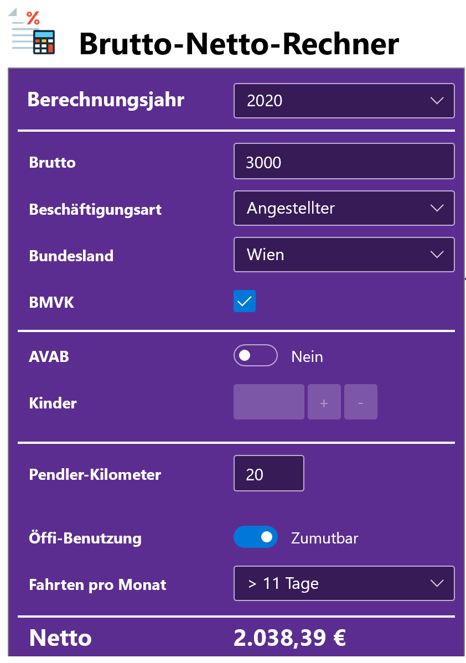This screenshot has height=663, width=466.
Task: Click the chevron arrow of Fahrten pro Monat
Action: [x=437, y=583]
